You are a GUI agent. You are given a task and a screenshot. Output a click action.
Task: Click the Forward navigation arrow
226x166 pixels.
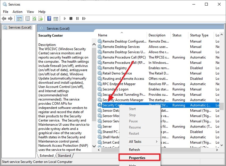(x=10, y=18)
